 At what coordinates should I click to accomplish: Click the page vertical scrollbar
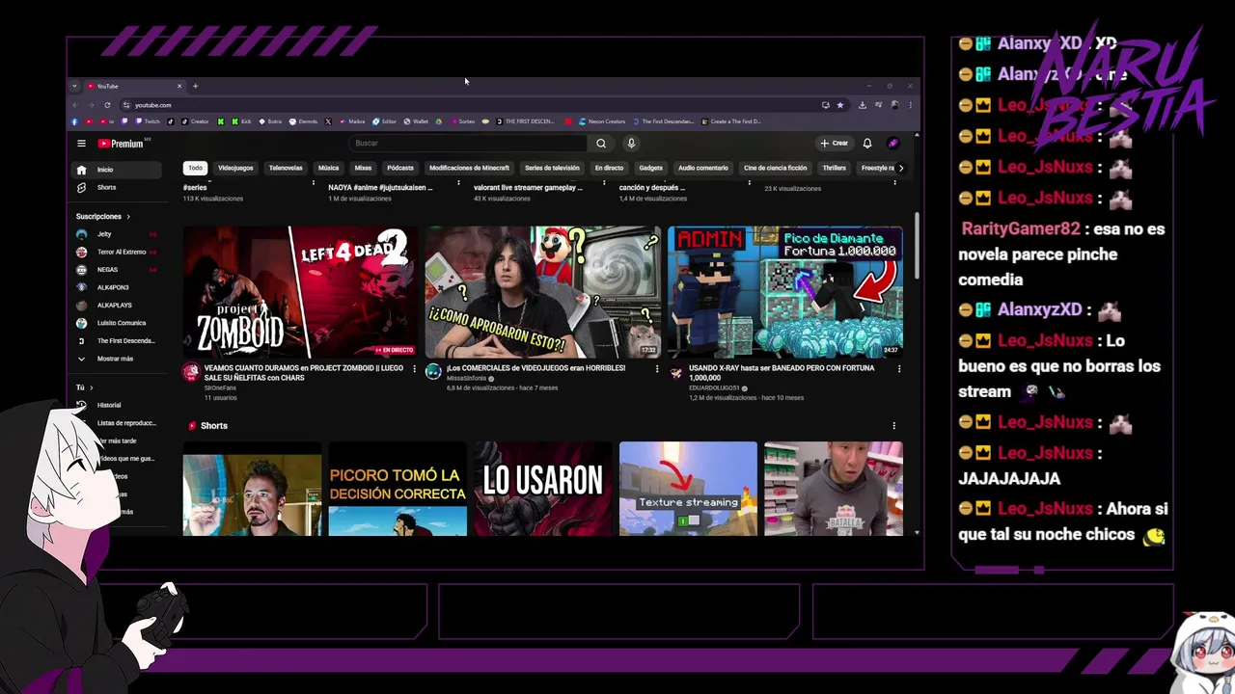click(917, 244)
